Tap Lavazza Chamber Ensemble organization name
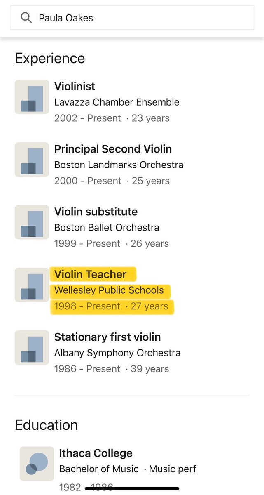 (117, 102)
